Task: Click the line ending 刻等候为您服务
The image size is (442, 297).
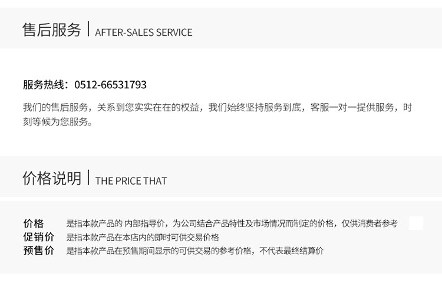Action: (58, 122)
